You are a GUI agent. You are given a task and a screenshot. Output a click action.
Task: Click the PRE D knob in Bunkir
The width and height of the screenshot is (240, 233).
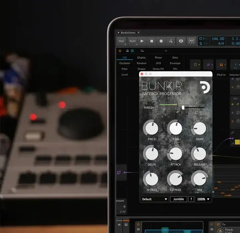152,128
